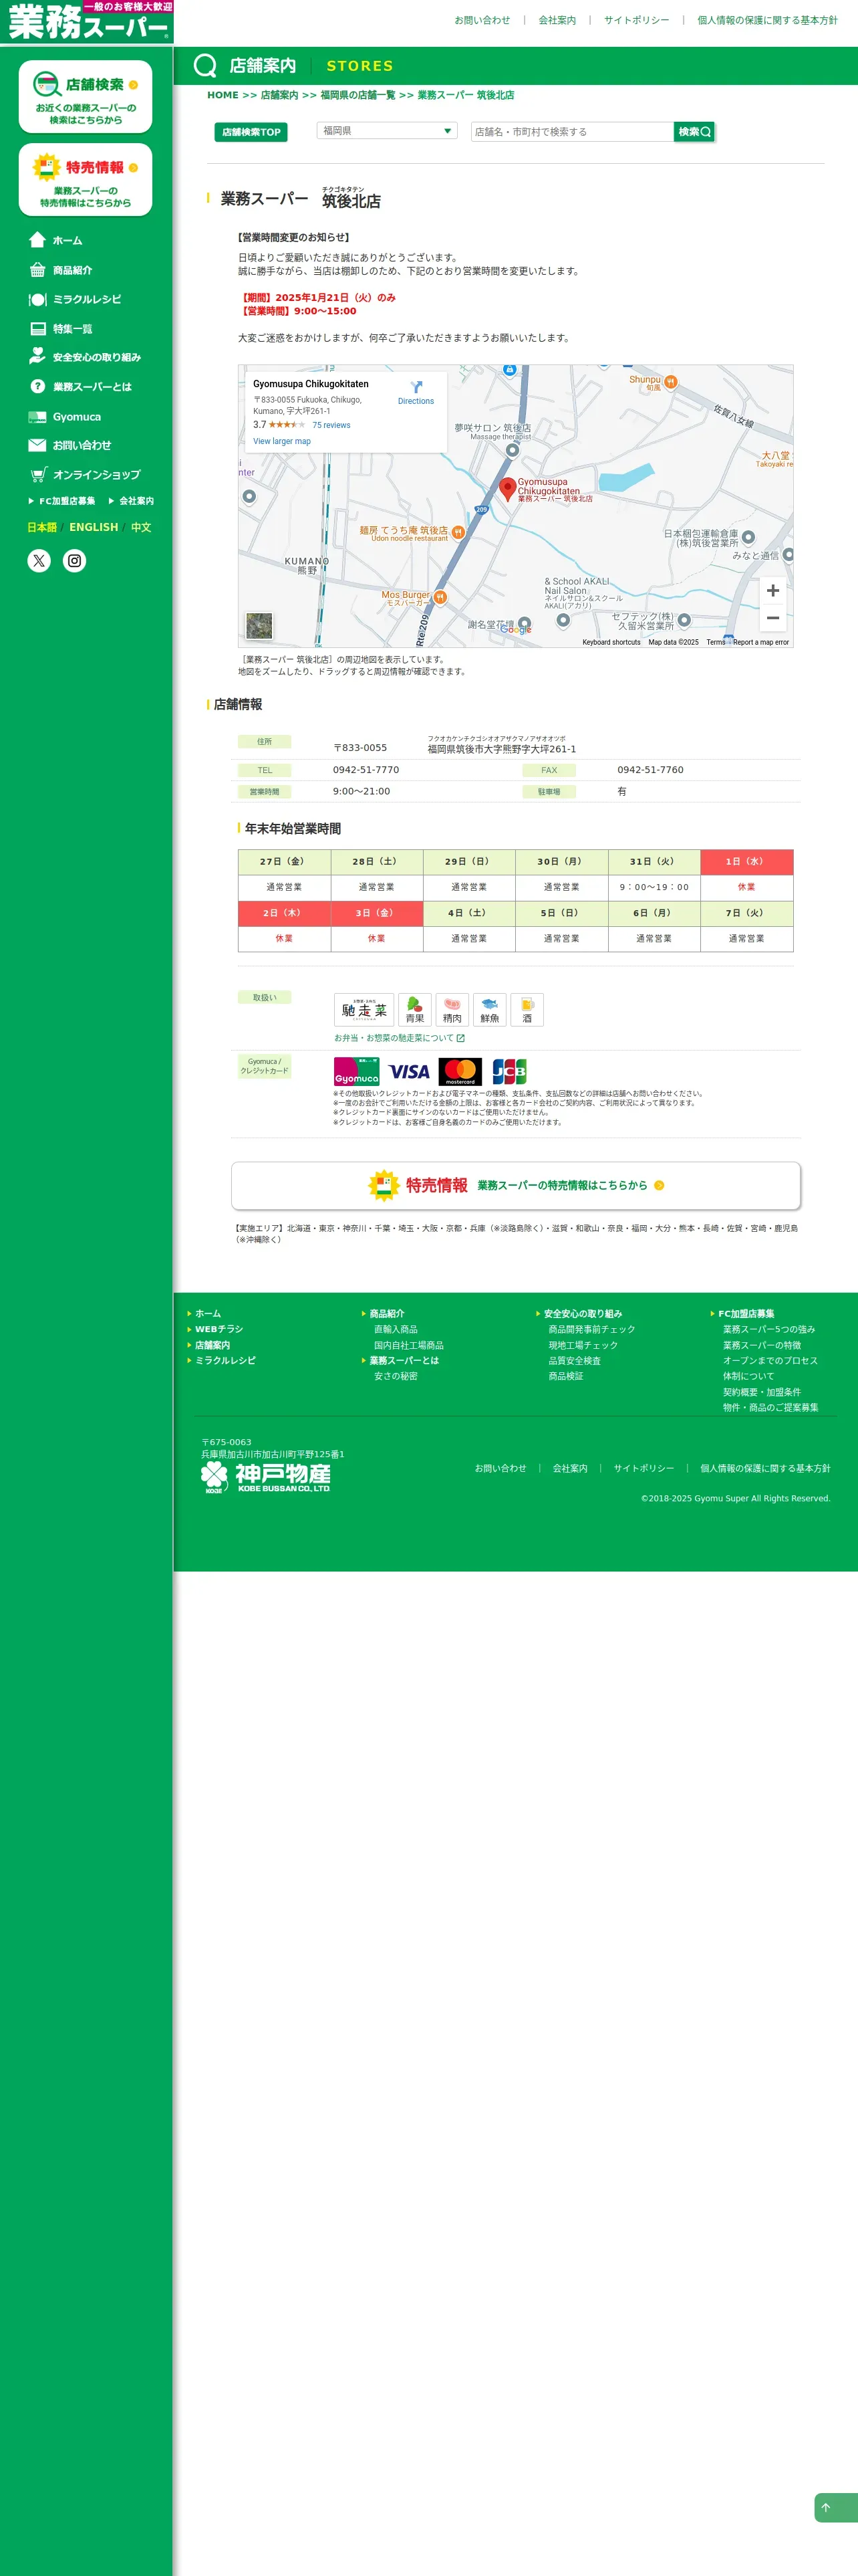
Task: Click the お問い合わせ envelope icon
Action: [x=38, y=445]
